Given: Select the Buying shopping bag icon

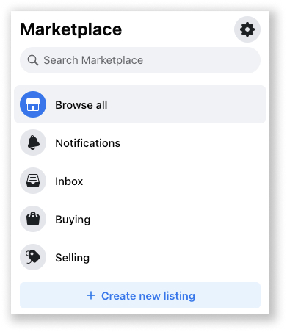Looking at the screenshot, I should (x=33, y=219).
